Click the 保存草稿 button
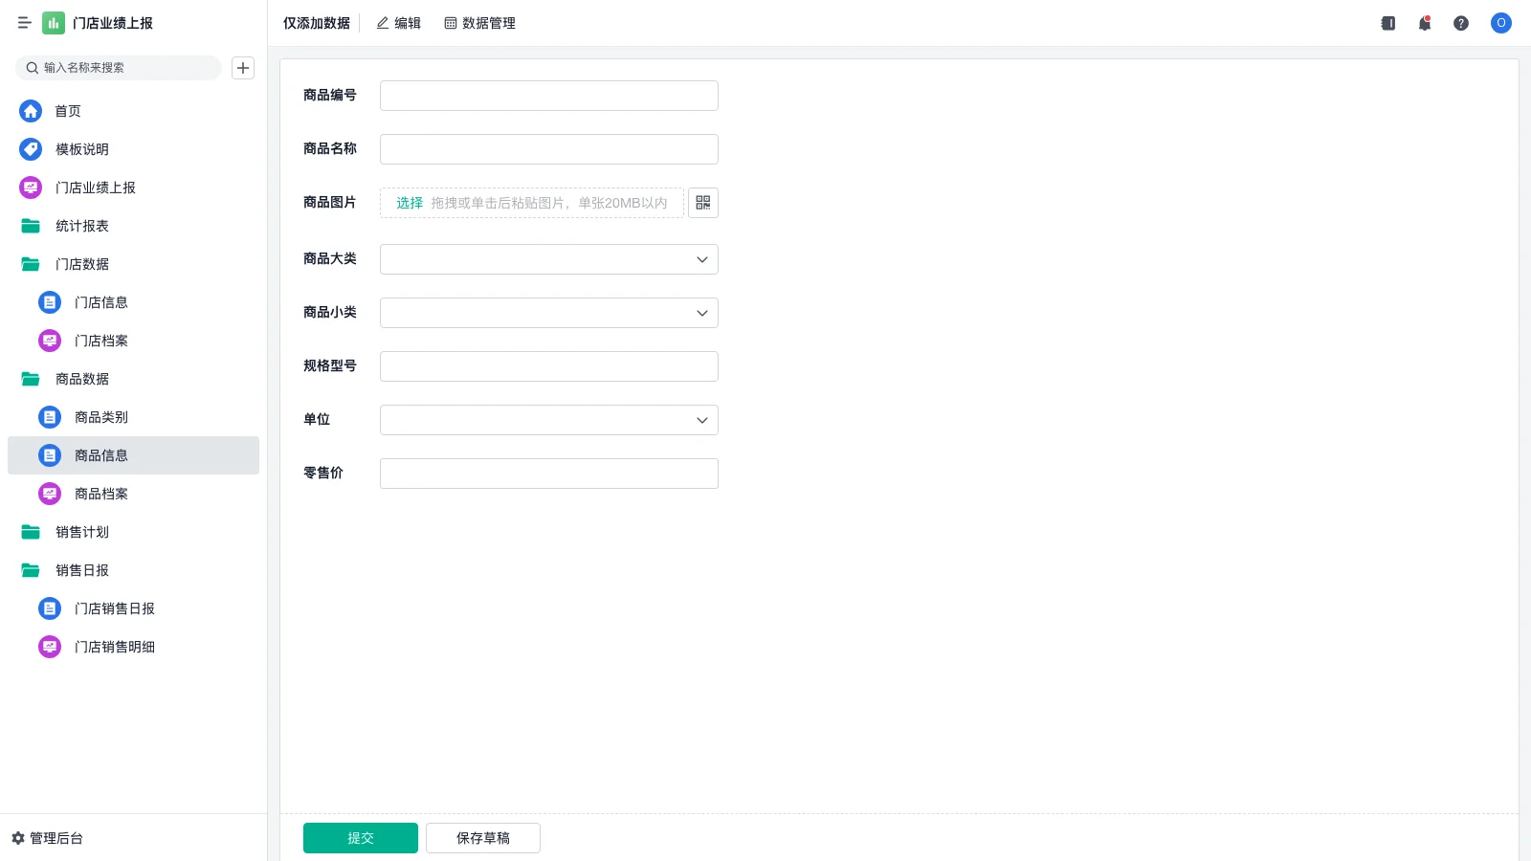 (483, 838)
